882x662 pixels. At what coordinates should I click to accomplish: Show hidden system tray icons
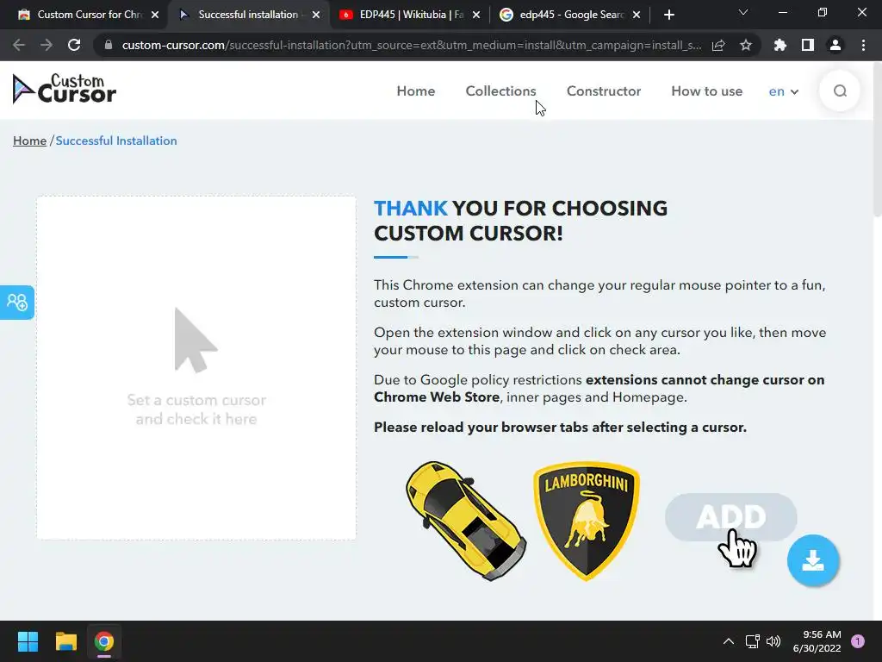728,641
